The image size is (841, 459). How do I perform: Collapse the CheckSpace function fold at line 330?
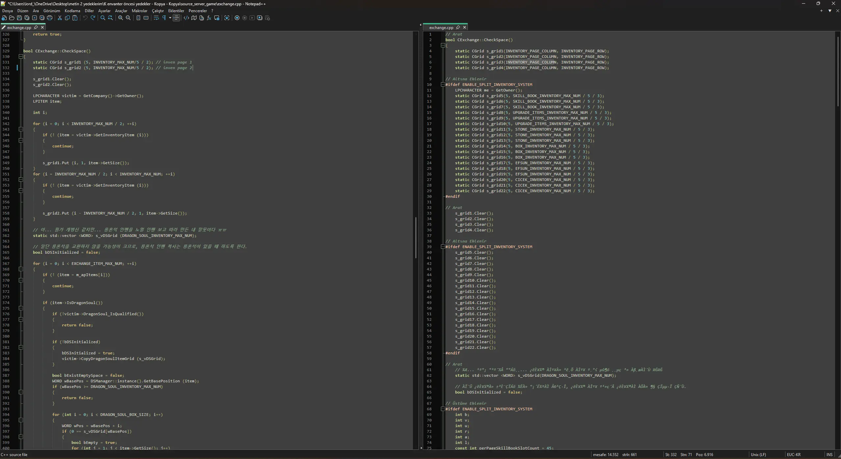21,57
